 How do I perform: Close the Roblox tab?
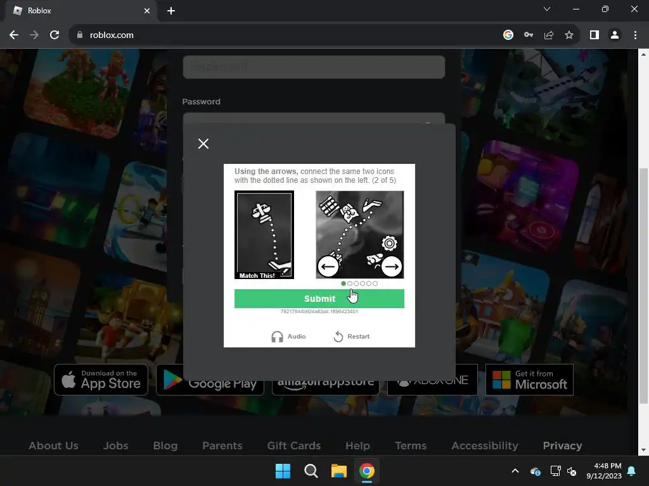point(147,11)
